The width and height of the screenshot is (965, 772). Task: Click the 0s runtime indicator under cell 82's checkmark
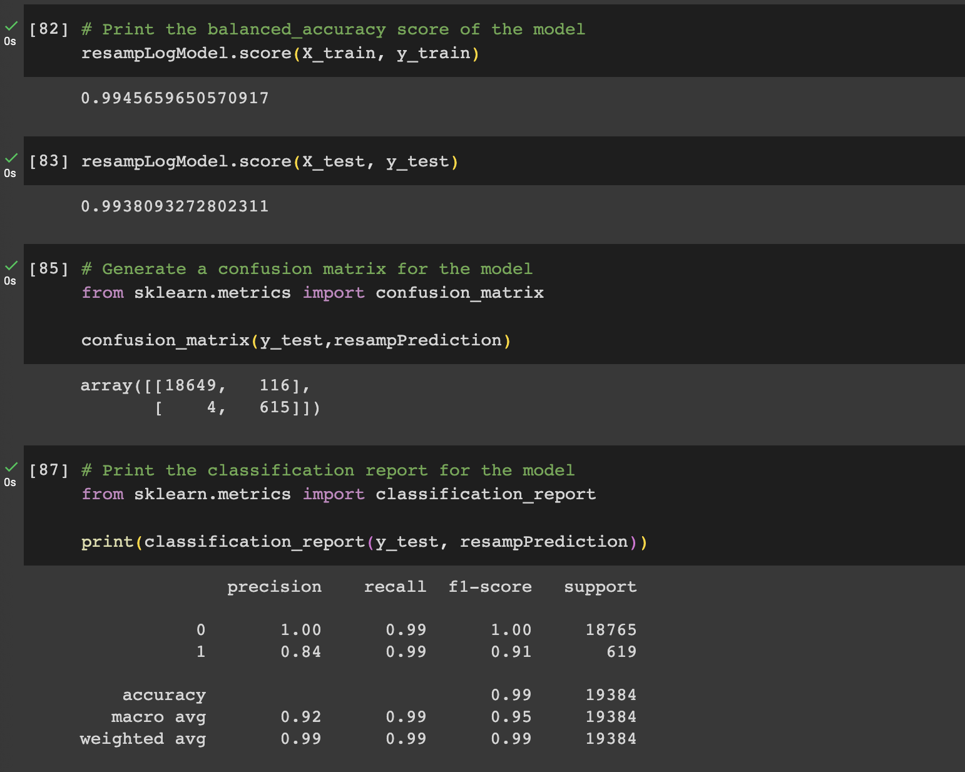pyautogui.click(x=9, y=41)
